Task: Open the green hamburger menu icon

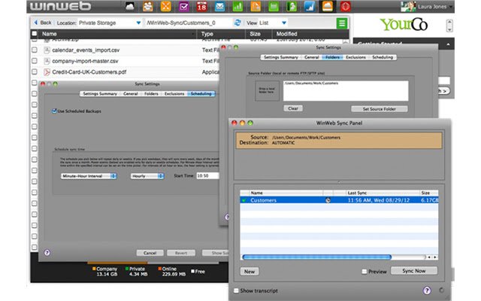Action: 342,23
